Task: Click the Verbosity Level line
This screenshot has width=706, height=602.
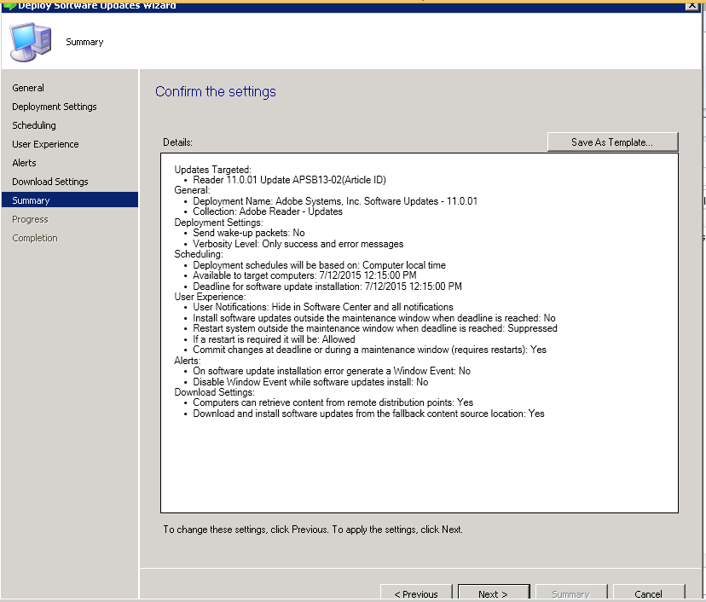Action: tap(298, 244)
